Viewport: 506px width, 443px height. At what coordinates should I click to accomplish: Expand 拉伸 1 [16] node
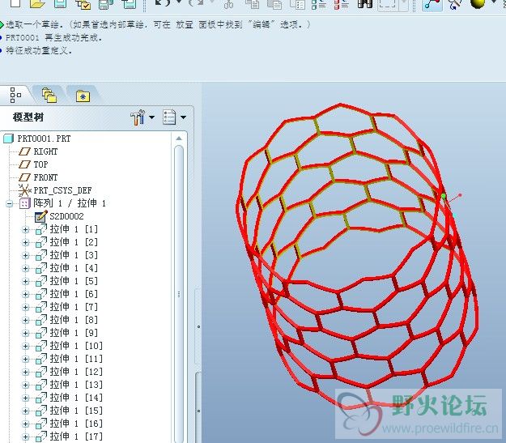[x=25, y=424]
